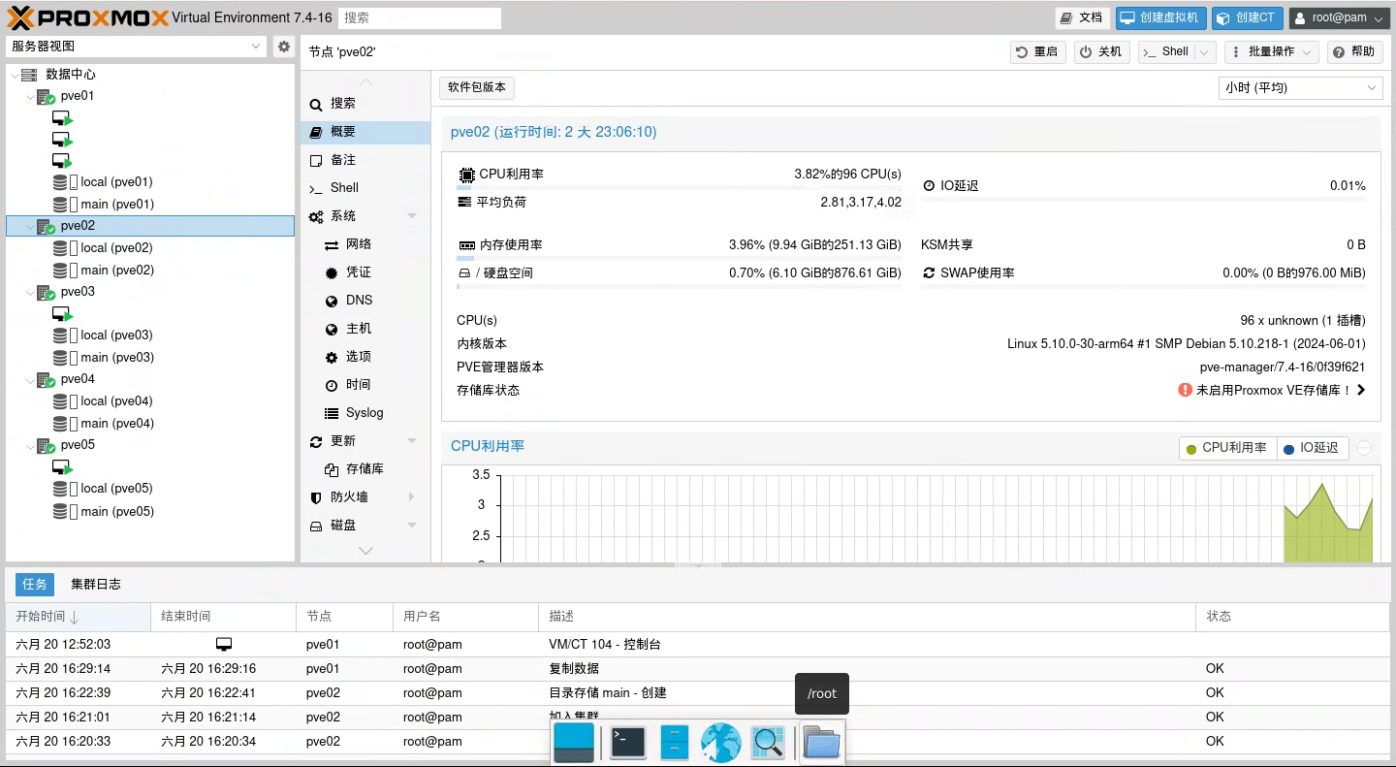
Task: Sort tasks by Status column header
Action: 1292,617
